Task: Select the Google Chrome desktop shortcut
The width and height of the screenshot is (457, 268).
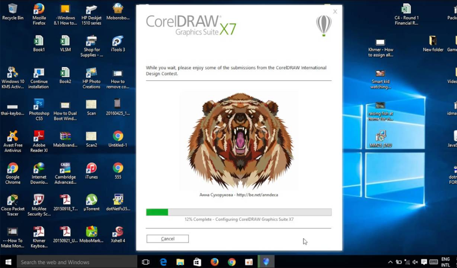Action: pos(13,173)
